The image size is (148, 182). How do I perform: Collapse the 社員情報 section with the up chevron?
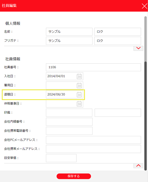point(139,166)
